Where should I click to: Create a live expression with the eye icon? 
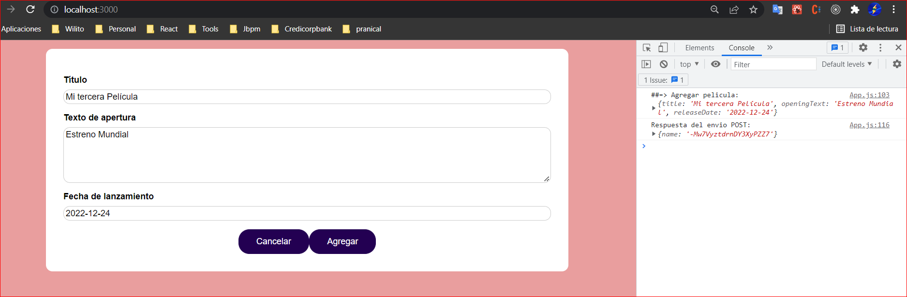pos(715,64)
